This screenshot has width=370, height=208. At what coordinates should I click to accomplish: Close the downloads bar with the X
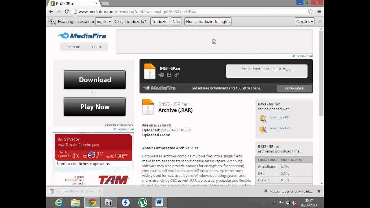click(x=319, y=191)
